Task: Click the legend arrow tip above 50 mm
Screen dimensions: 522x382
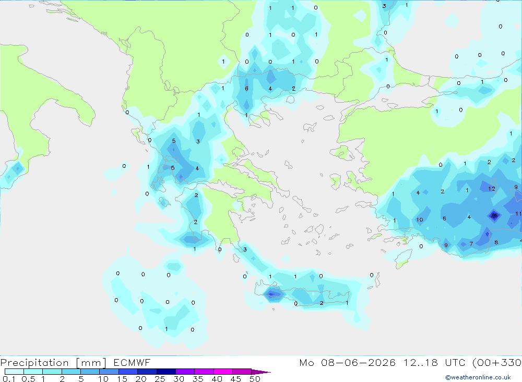Action: (261, 372)
